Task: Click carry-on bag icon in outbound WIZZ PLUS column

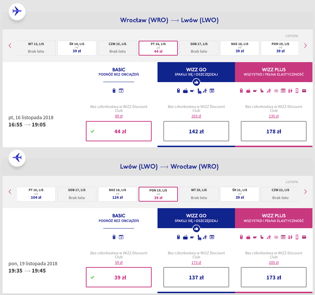Action: coord(241,91)
